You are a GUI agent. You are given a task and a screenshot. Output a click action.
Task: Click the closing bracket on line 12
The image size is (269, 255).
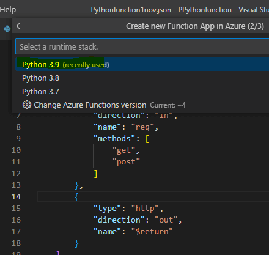click(x=95, y=174)
